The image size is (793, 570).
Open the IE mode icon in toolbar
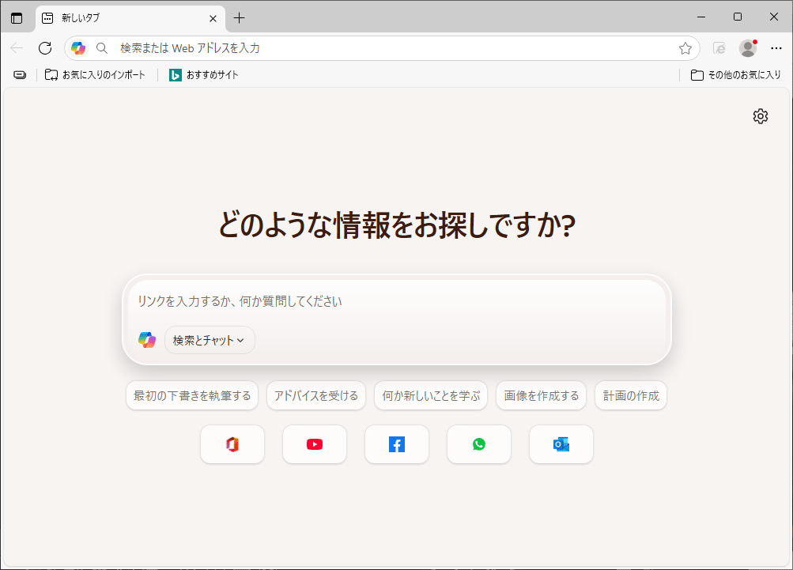(x=719, y=48)
